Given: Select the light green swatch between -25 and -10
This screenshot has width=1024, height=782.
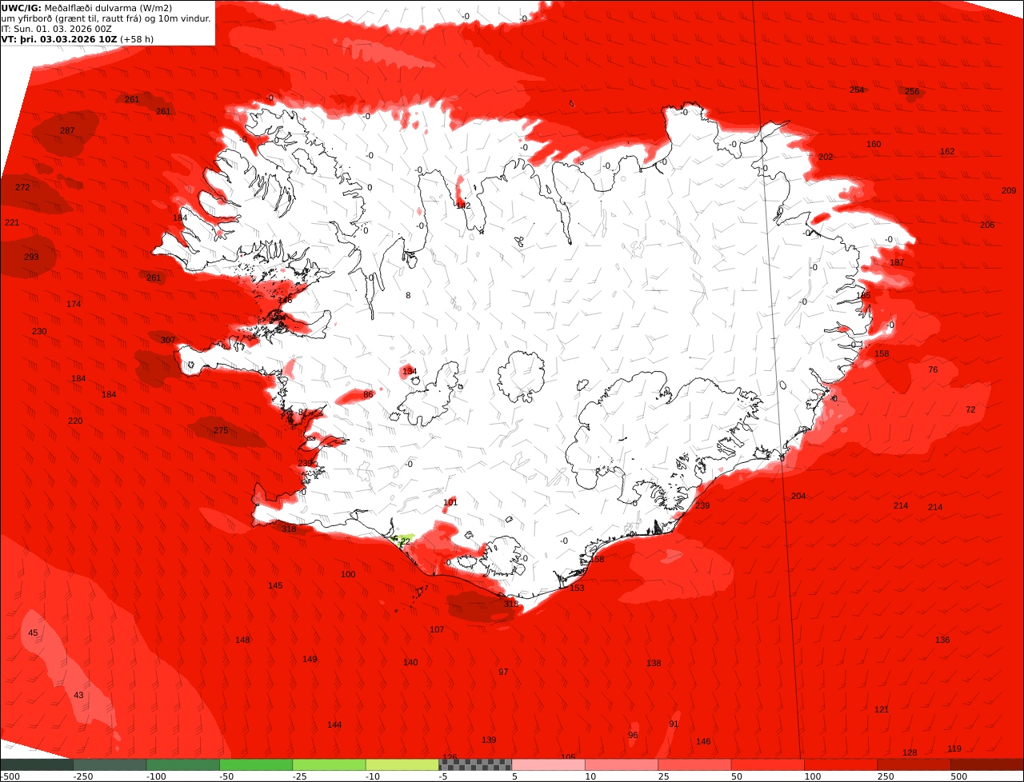Looking at the screenshot, I should coord(330,764).
